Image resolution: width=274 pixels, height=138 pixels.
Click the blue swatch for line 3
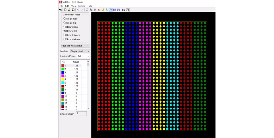coord(63,72)
